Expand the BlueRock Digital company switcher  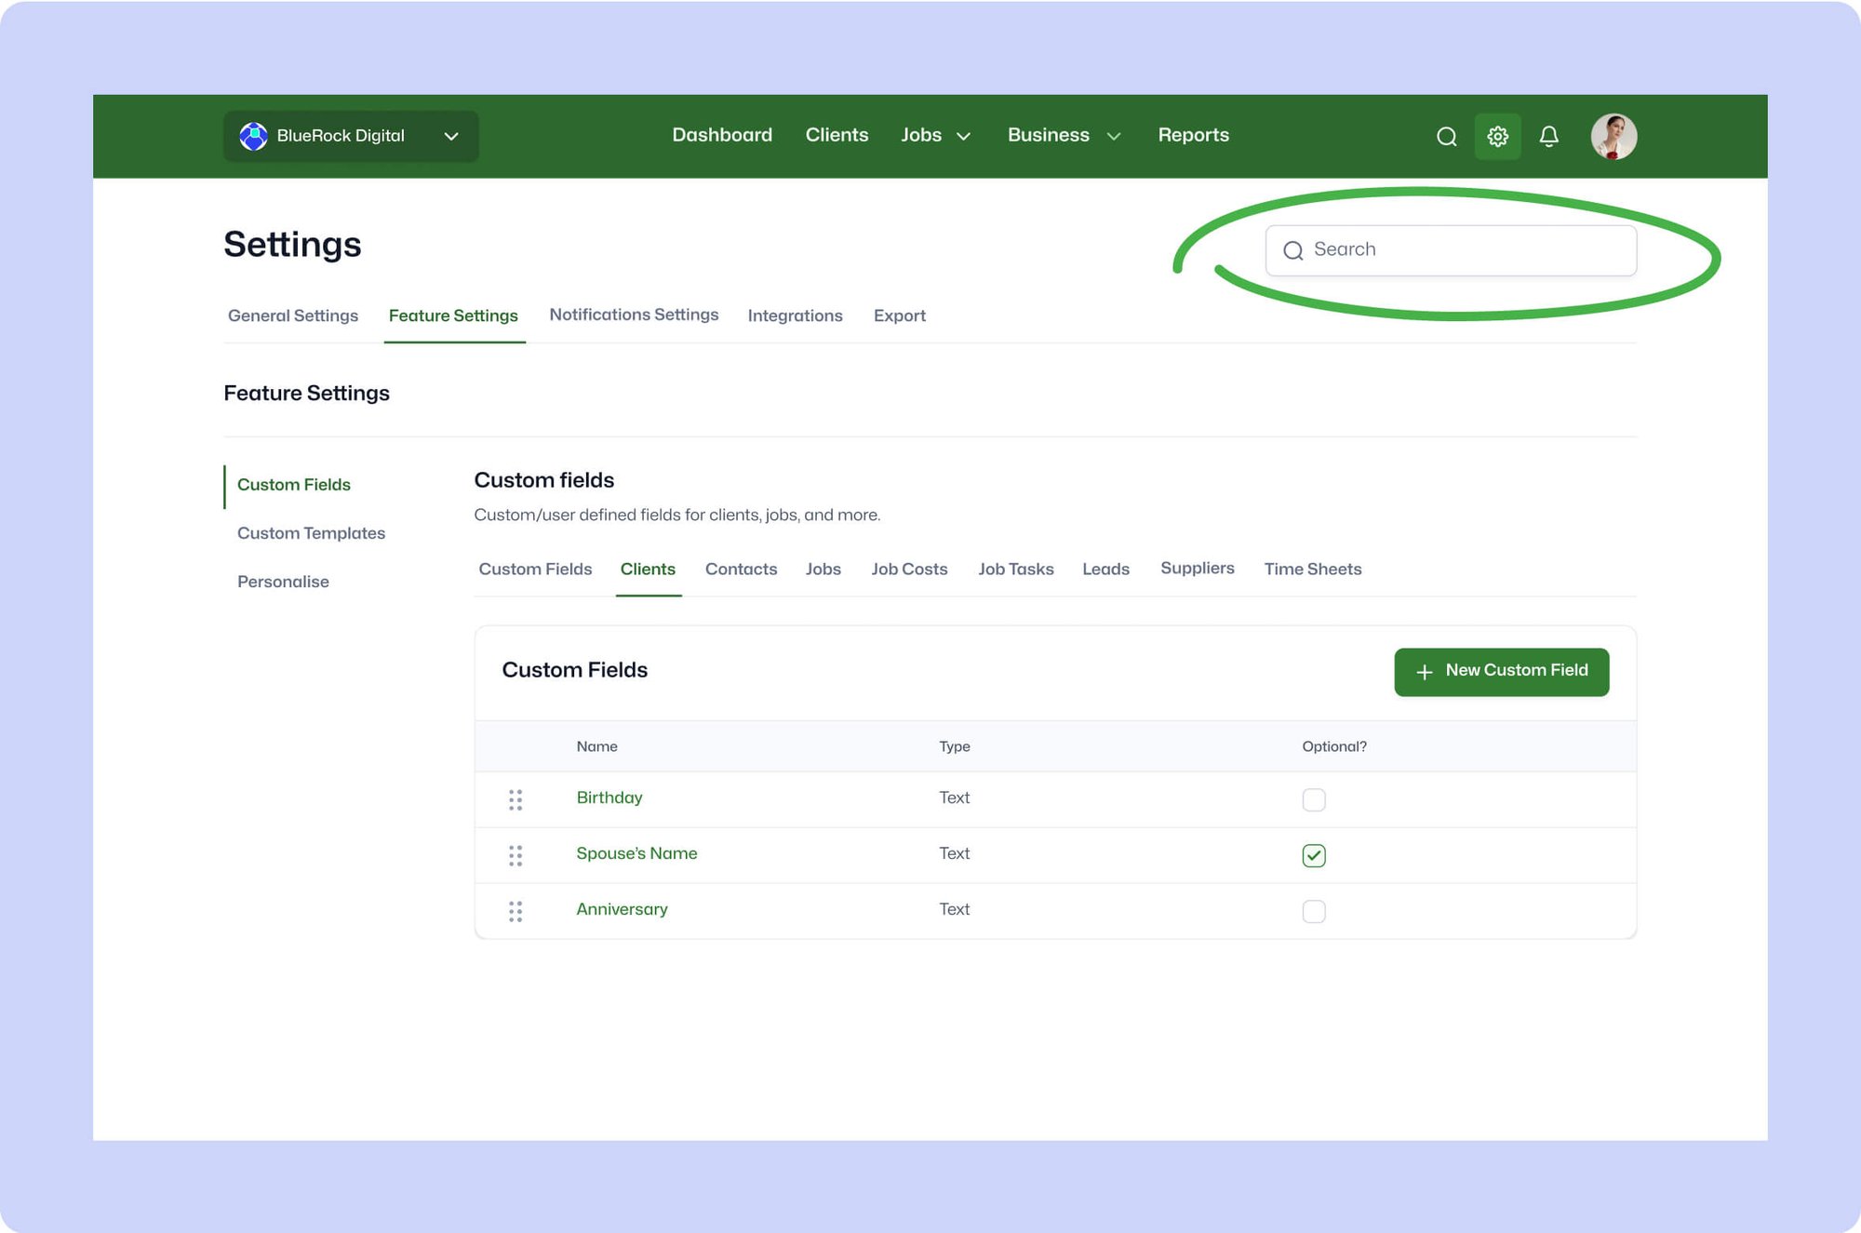pos(351,136)
